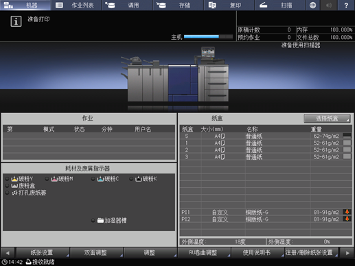The image size is (355, 266).
Task: Click the 废粉盒 waste toner icon
Action: pos(14,186)
